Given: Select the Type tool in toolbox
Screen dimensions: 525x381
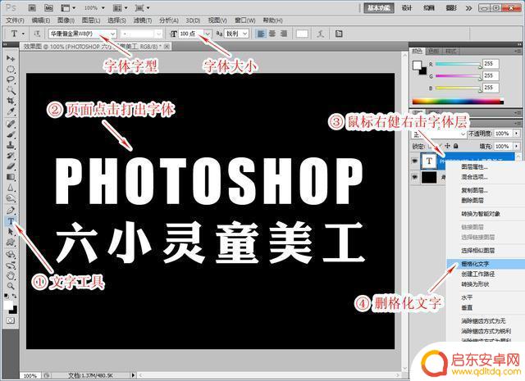Looking at the screenshot, I should pos(11,221).
